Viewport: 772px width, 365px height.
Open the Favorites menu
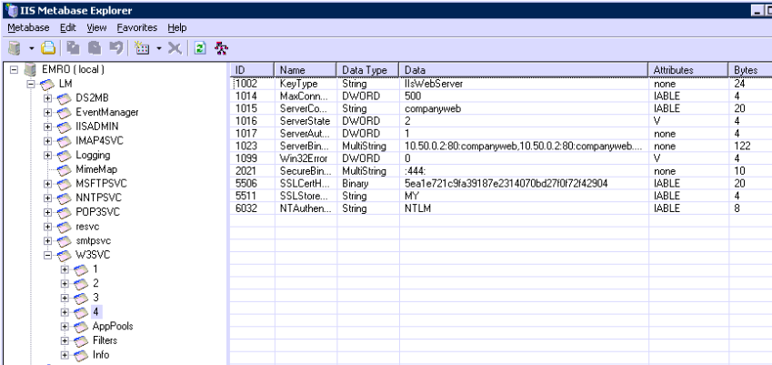click(x=135, y=28)
